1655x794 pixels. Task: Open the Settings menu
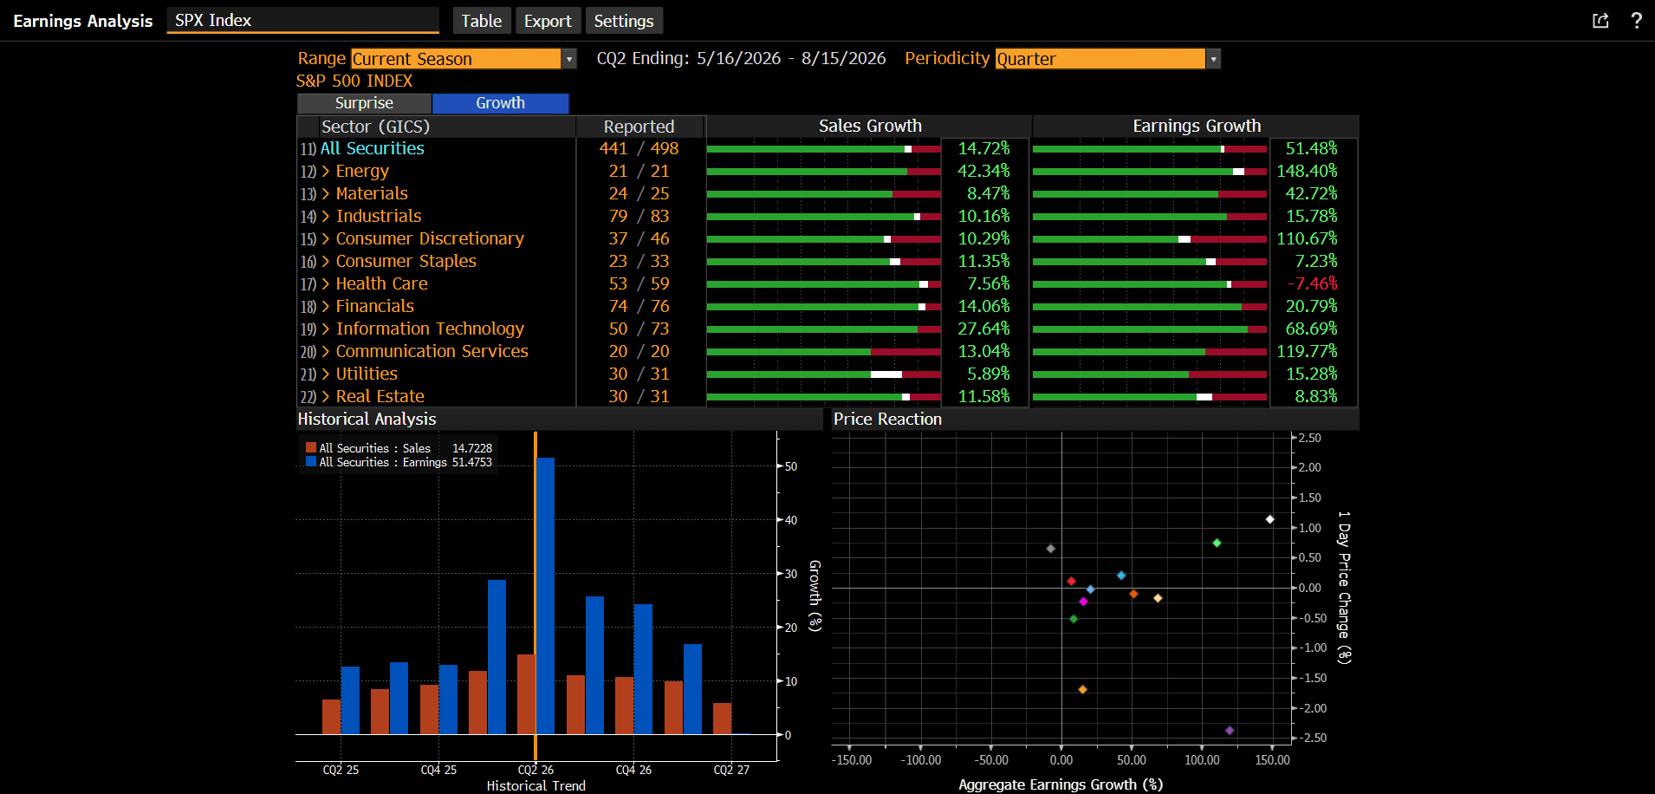(624, 21)
